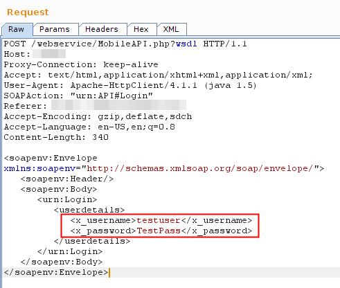The image size is (340, 288).
Task: Click the opening <urn:Login> tag
Action: [67, 199]
